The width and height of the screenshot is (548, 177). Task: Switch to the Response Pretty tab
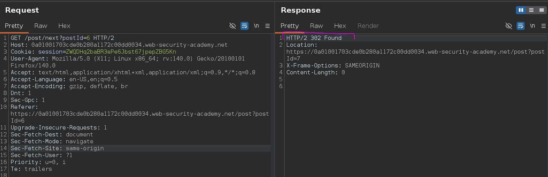coord(290,26)
